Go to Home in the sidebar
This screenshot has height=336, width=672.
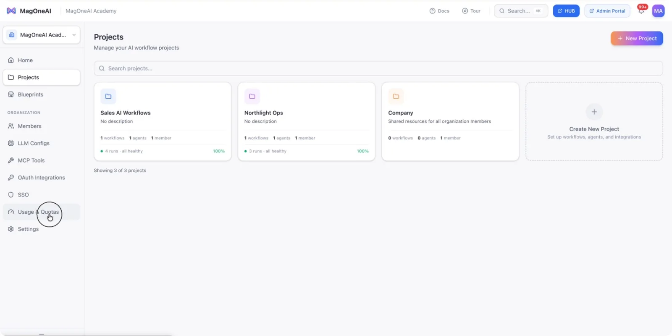42,60
